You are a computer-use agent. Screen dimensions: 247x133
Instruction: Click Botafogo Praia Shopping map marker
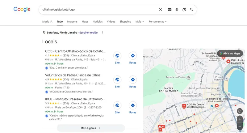(x=218, y=88)
